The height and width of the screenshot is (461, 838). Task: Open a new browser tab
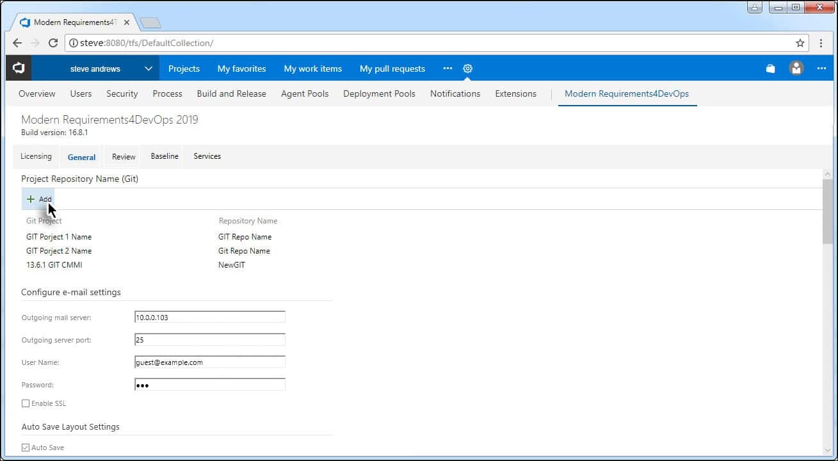[150, 22]
